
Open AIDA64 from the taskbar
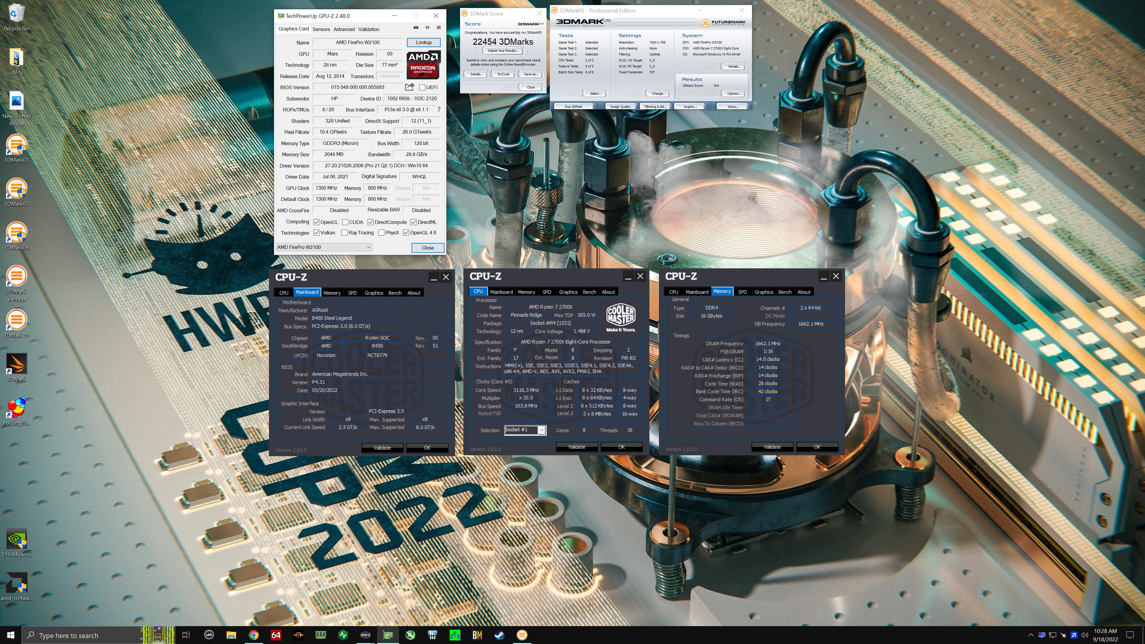pos(276,635)
